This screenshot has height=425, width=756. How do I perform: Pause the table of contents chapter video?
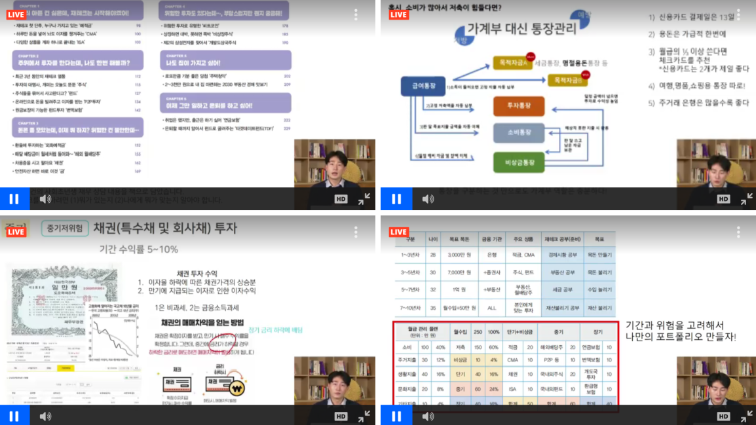14,199
